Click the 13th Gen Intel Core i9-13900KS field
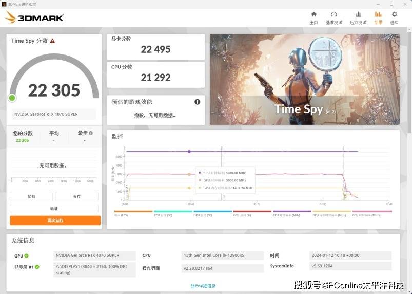The image size is (412, 294). [222, 255]
